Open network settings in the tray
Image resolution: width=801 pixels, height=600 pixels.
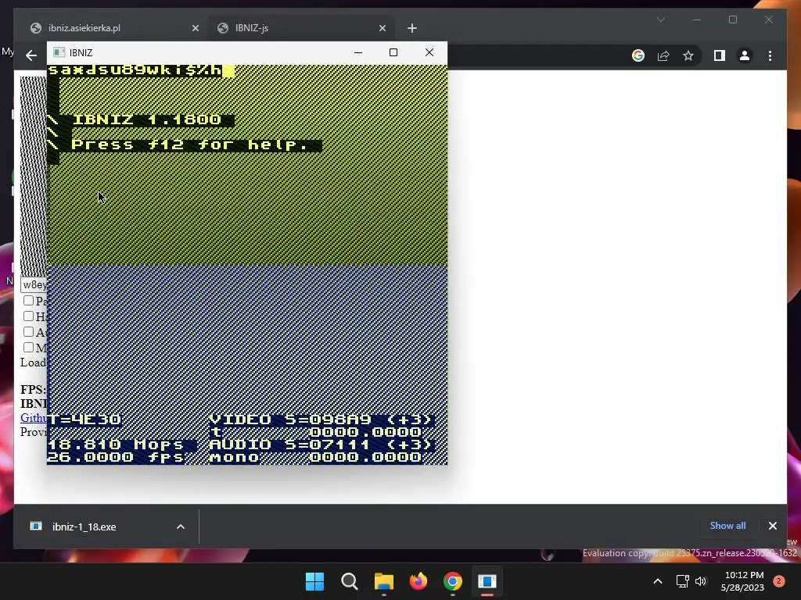[682, 581]
